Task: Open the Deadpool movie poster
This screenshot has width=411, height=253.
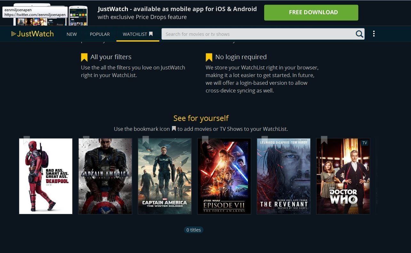Action: (x=46, y=176)
